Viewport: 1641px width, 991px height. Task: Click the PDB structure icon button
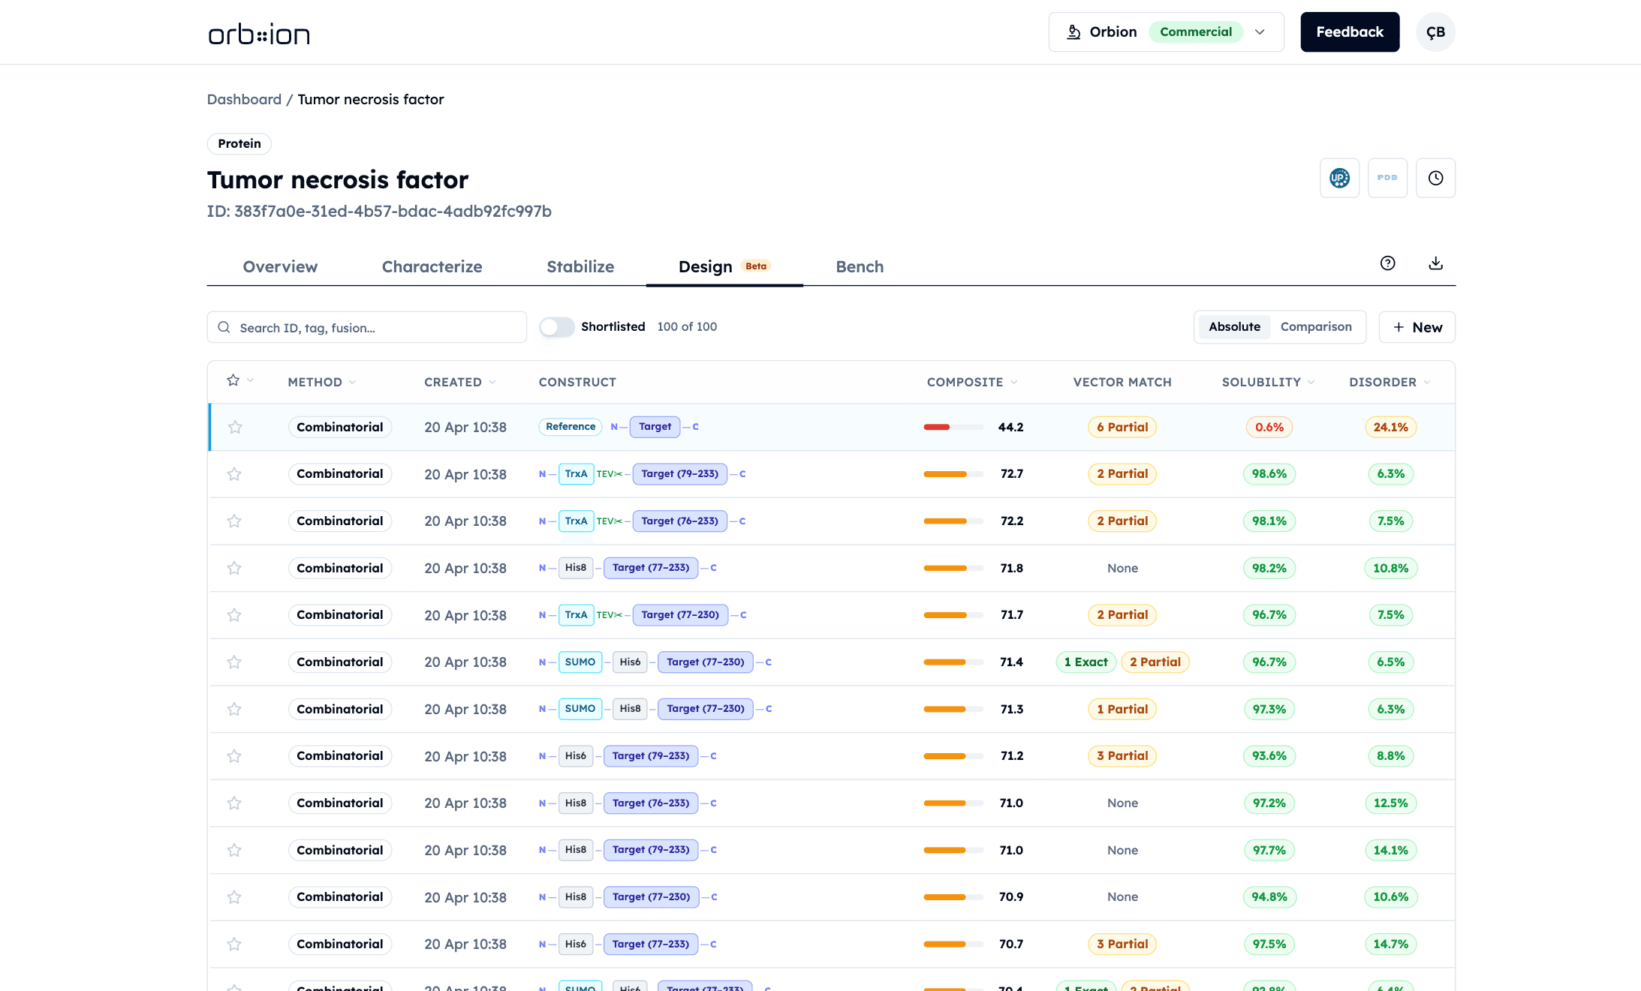(x=1387, y=178)
